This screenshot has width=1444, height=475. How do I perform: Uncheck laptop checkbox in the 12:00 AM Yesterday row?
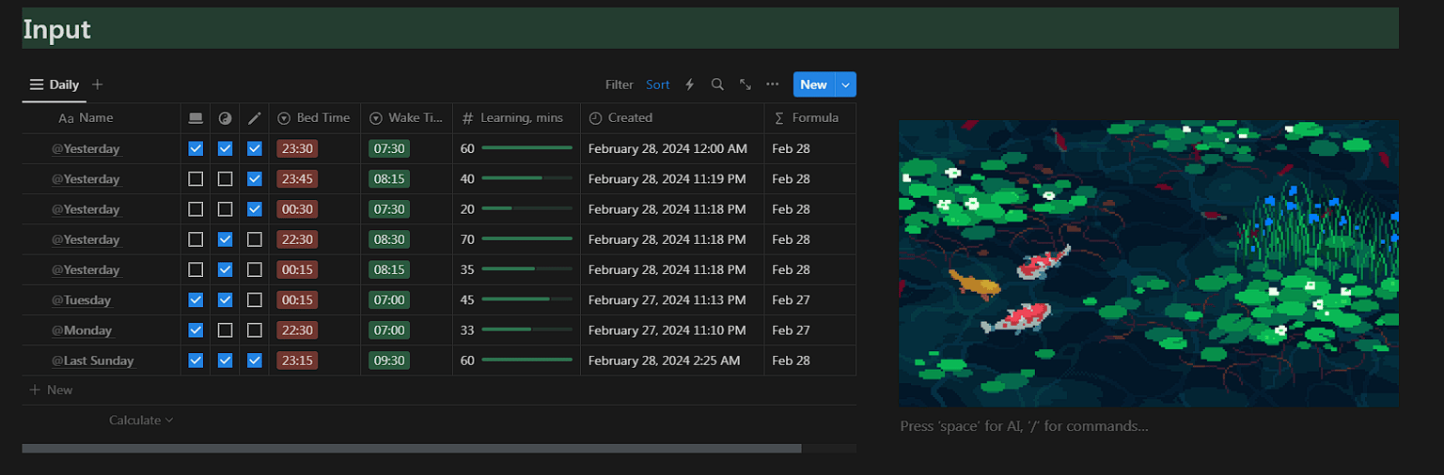(x=196, y=148)
